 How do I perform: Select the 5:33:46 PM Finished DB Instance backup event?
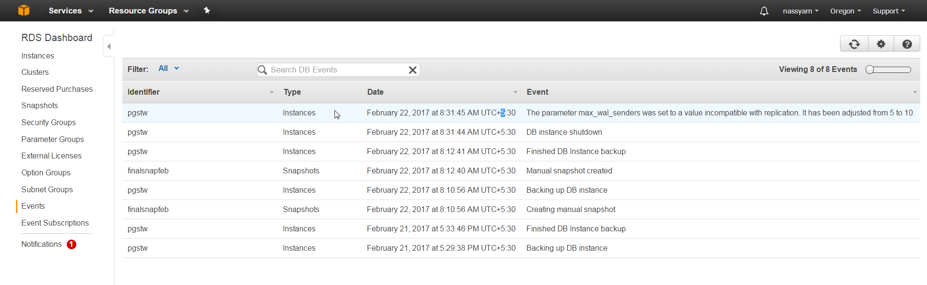[521, 229]
